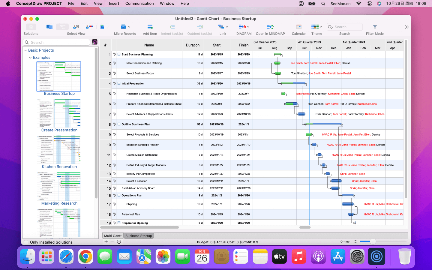Open the Theme dropdown arrow
This screenshot has height=270, width=432.
(x=321, y=27)
